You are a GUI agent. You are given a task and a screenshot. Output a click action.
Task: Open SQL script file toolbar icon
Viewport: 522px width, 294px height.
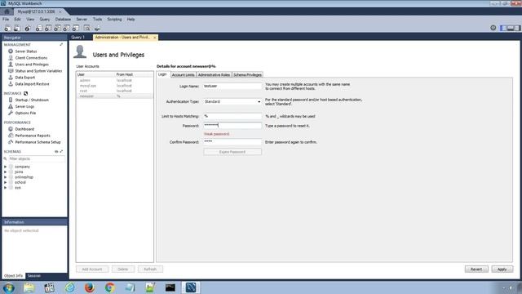16,29
